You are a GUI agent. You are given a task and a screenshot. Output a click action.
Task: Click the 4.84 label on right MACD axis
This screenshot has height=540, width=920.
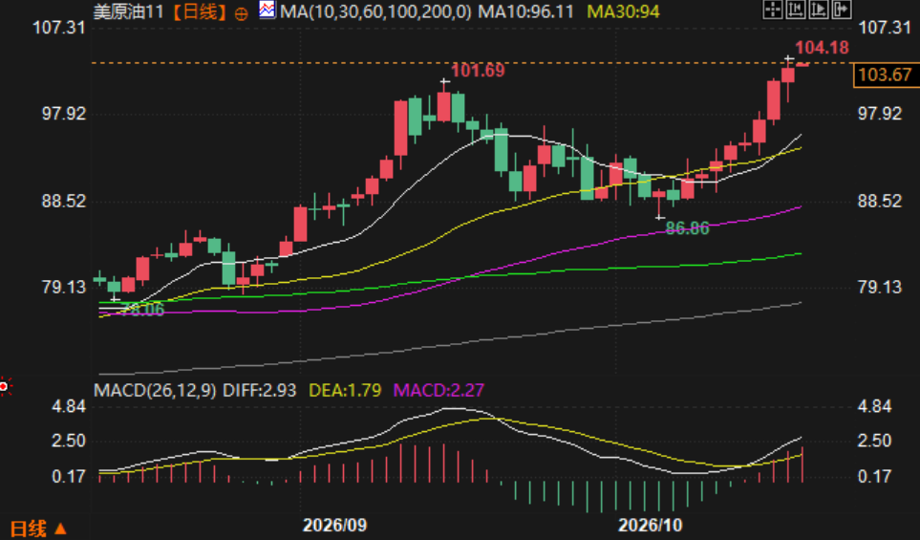[x=874, y=407]
